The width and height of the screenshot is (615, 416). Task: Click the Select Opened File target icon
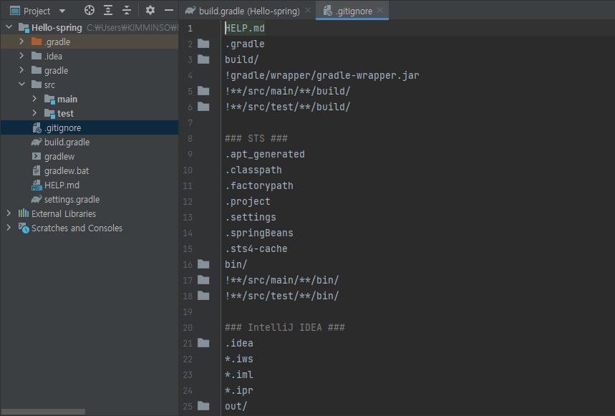coord(89,11)
